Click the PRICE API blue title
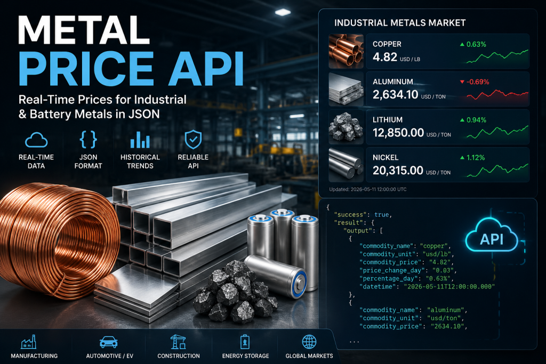Screen dimensions: 546x364 tap(131, 68)
